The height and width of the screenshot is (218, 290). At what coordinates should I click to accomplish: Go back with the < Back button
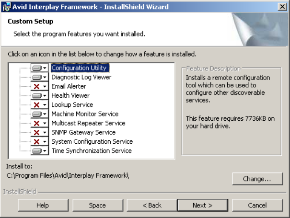pyautogui.click(x=152, y=205)
